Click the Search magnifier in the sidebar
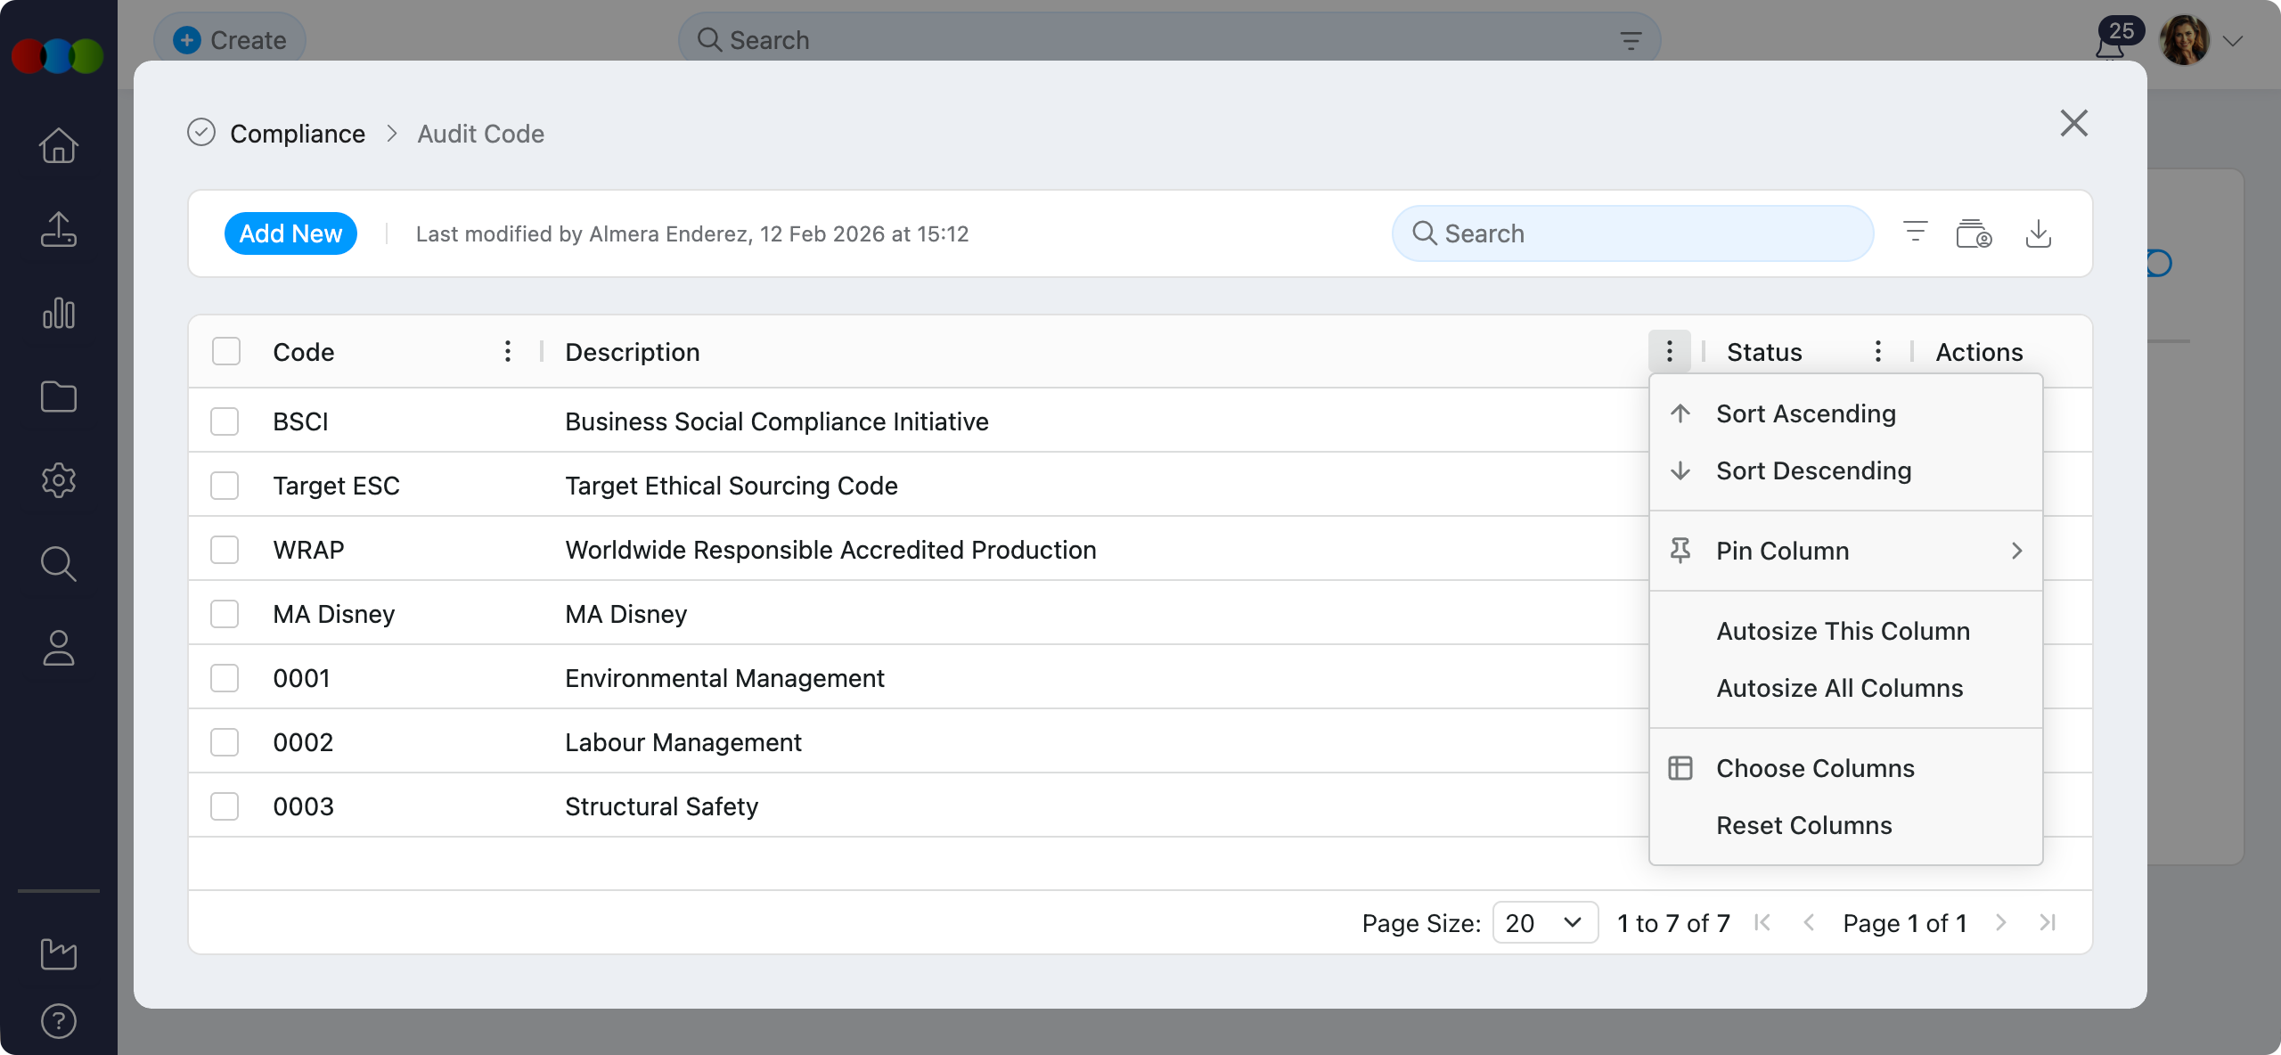 pyautogui.click(x=59, y=563)
